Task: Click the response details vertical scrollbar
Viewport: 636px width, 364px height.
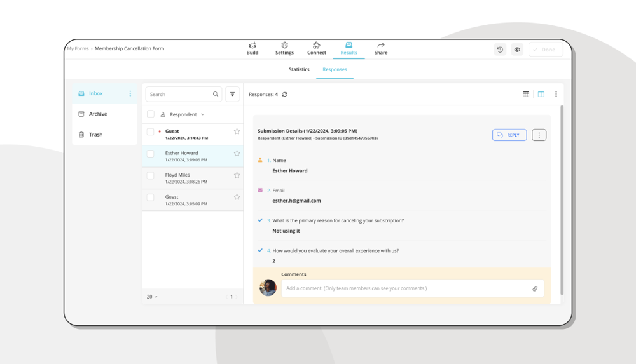Action: pyautogui.click(x=562, y=197)
